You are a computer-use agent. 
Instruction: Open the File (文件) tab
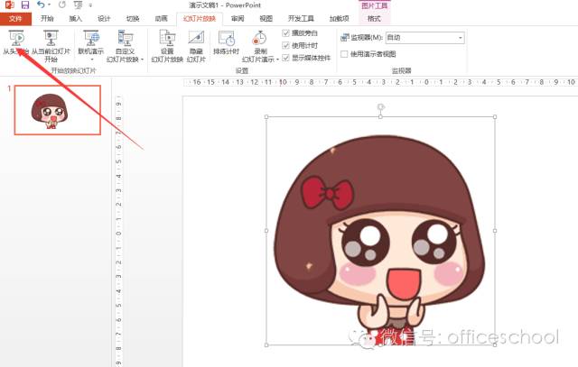click(x=15, y=19)
